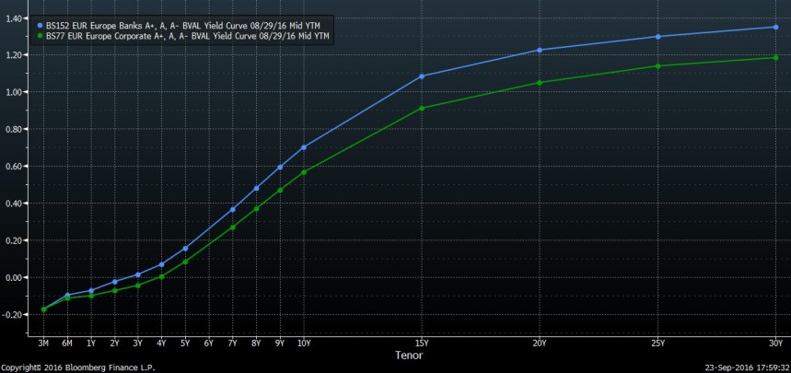Click the blue curve marker at 10Y

click(x=304, y=147)
